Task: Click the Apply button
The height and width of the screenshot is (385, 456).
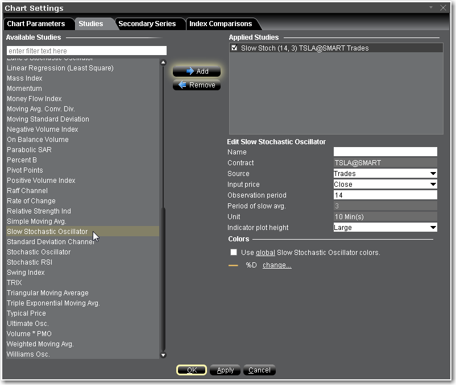Action: pyautogui.click(x=226, y=370)
